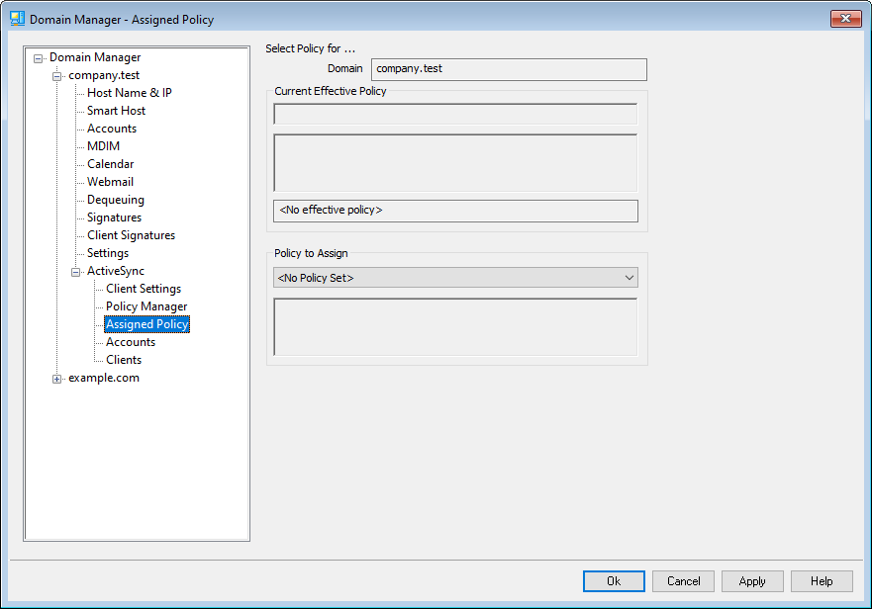Expand the example.com domain node

[57, 379]
